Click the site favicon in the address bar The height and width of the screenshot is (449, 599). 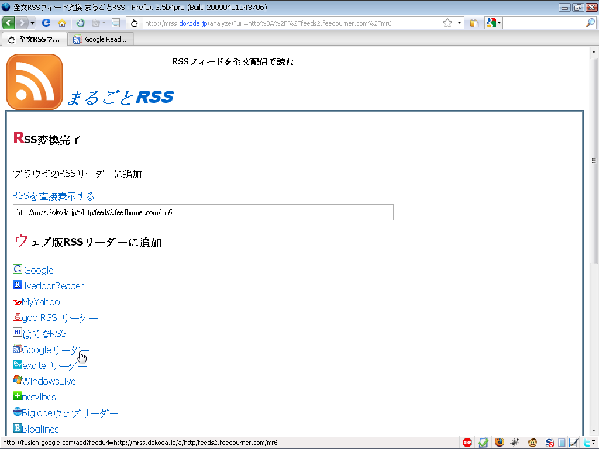[x=135, y=23]
